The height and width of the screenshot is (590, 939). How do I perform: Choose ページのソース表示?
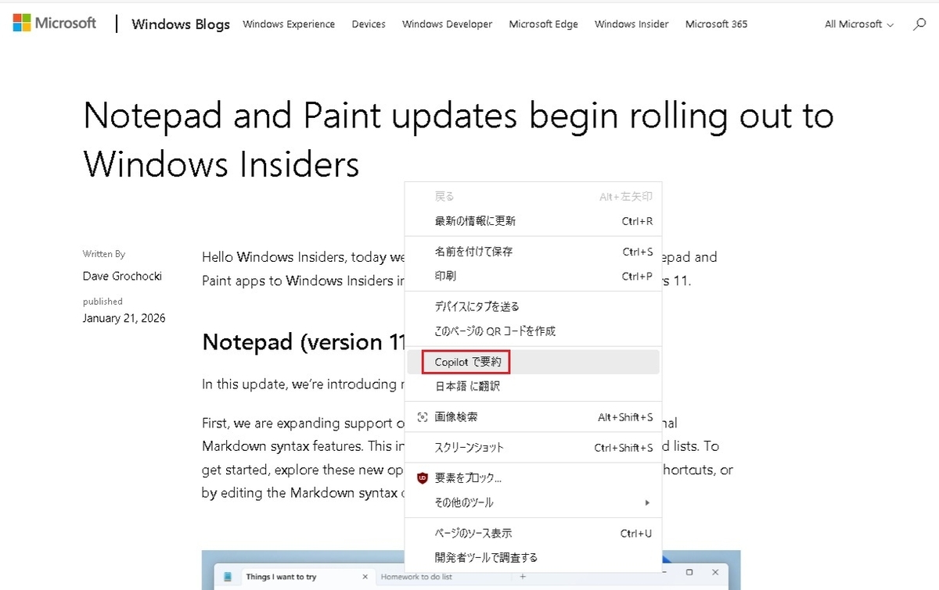coord(533,533)
